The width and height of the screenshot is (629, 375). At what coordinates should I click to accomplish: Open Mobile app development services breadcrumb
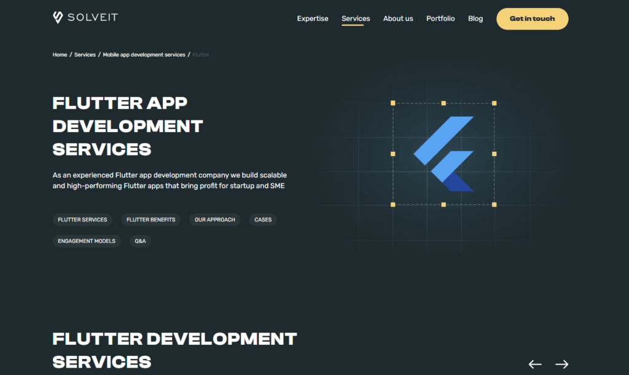coord(144,55)
